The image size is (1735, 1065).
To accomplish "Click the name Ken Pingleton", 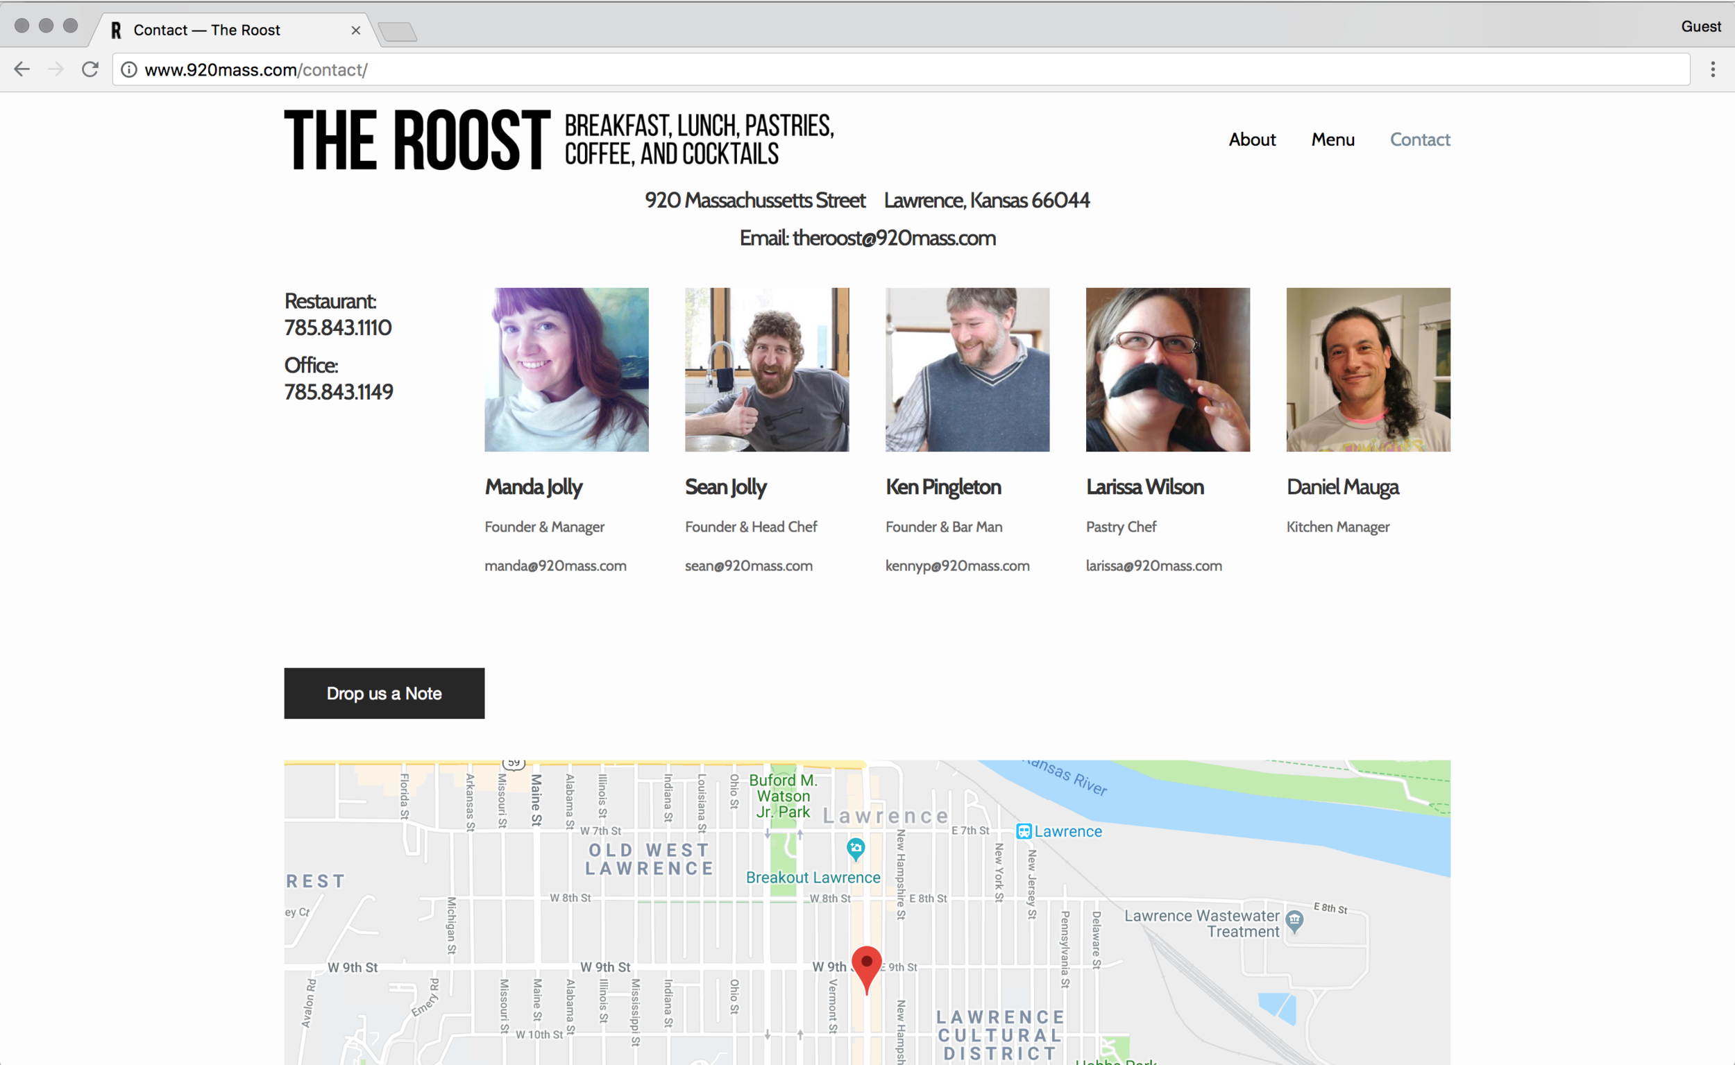I will pyautogui.click(x=942, y=487).
